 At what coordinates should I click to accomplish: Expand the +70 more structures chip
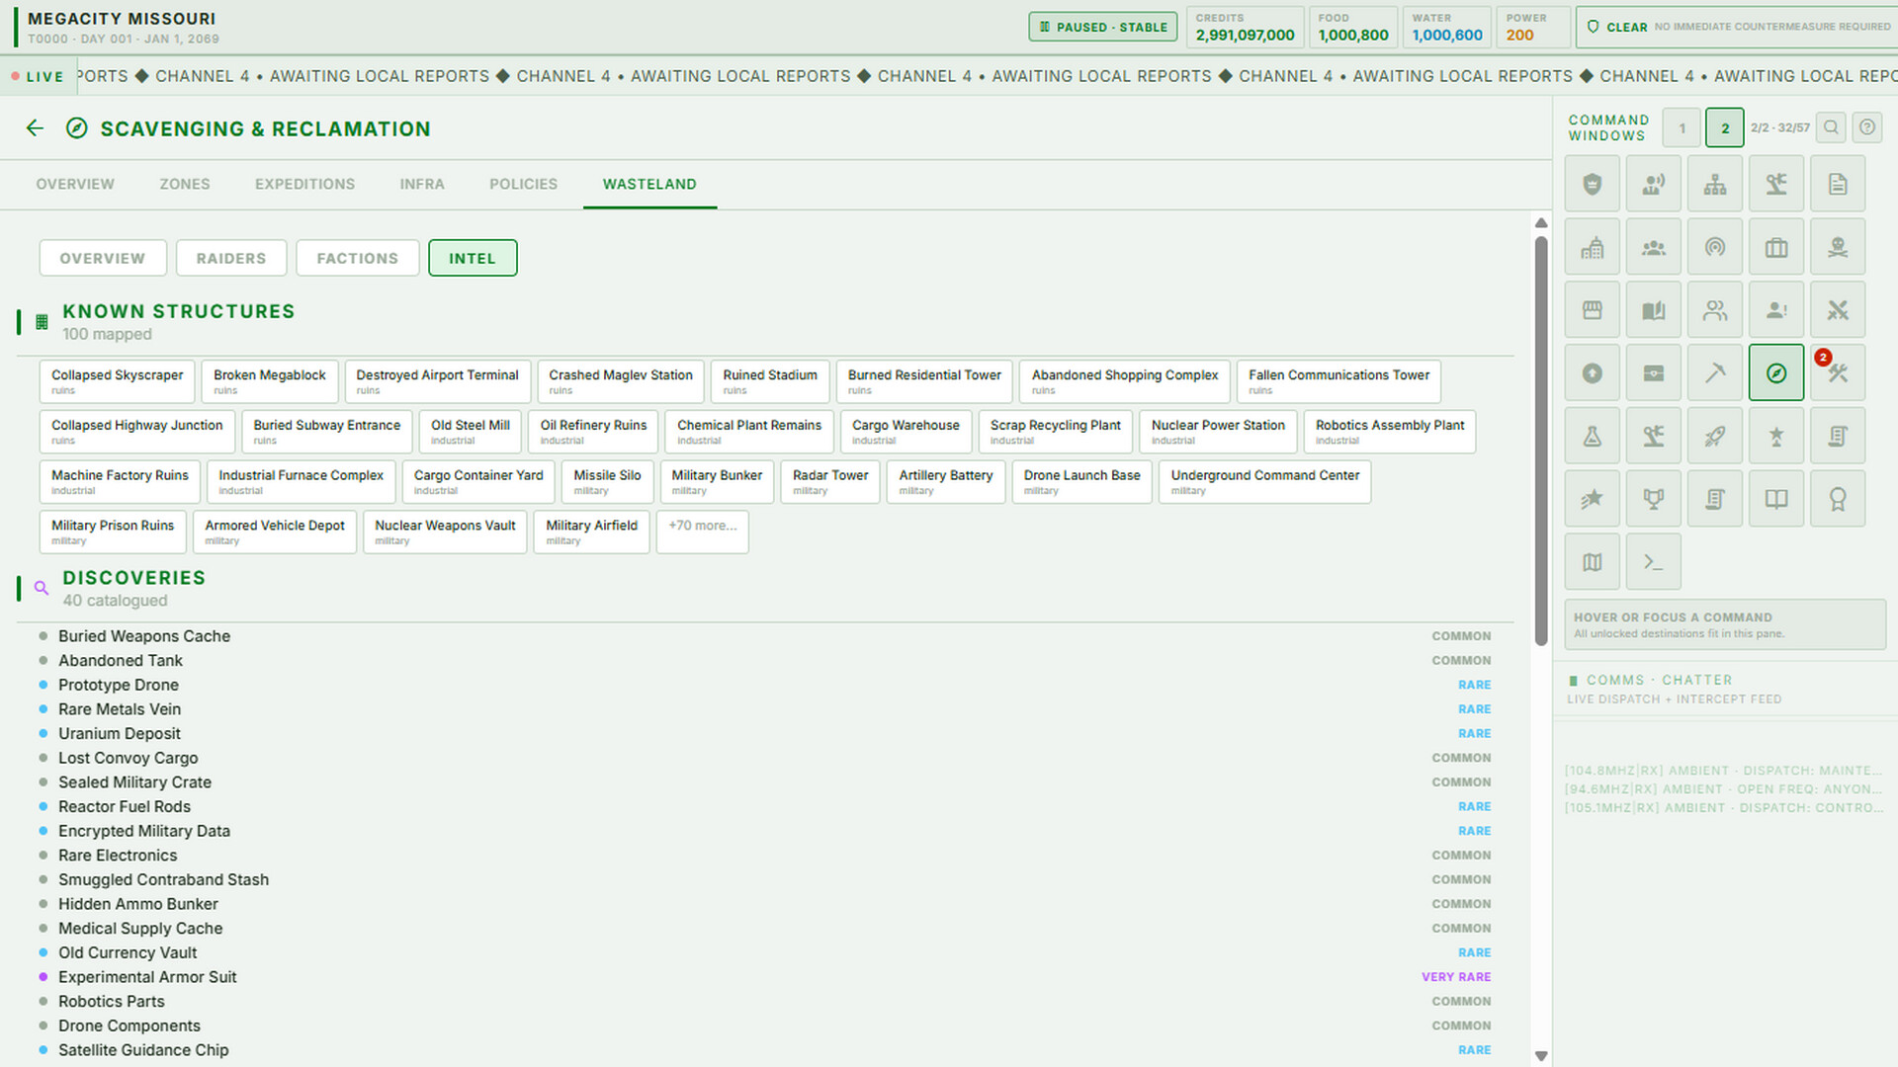coord(702,532)
